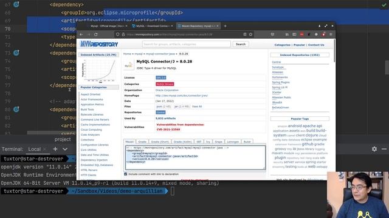This screenshot has height=218, width=389.
Task: Toggle Include comment with link checkbox
Action: tap(126, 174)
